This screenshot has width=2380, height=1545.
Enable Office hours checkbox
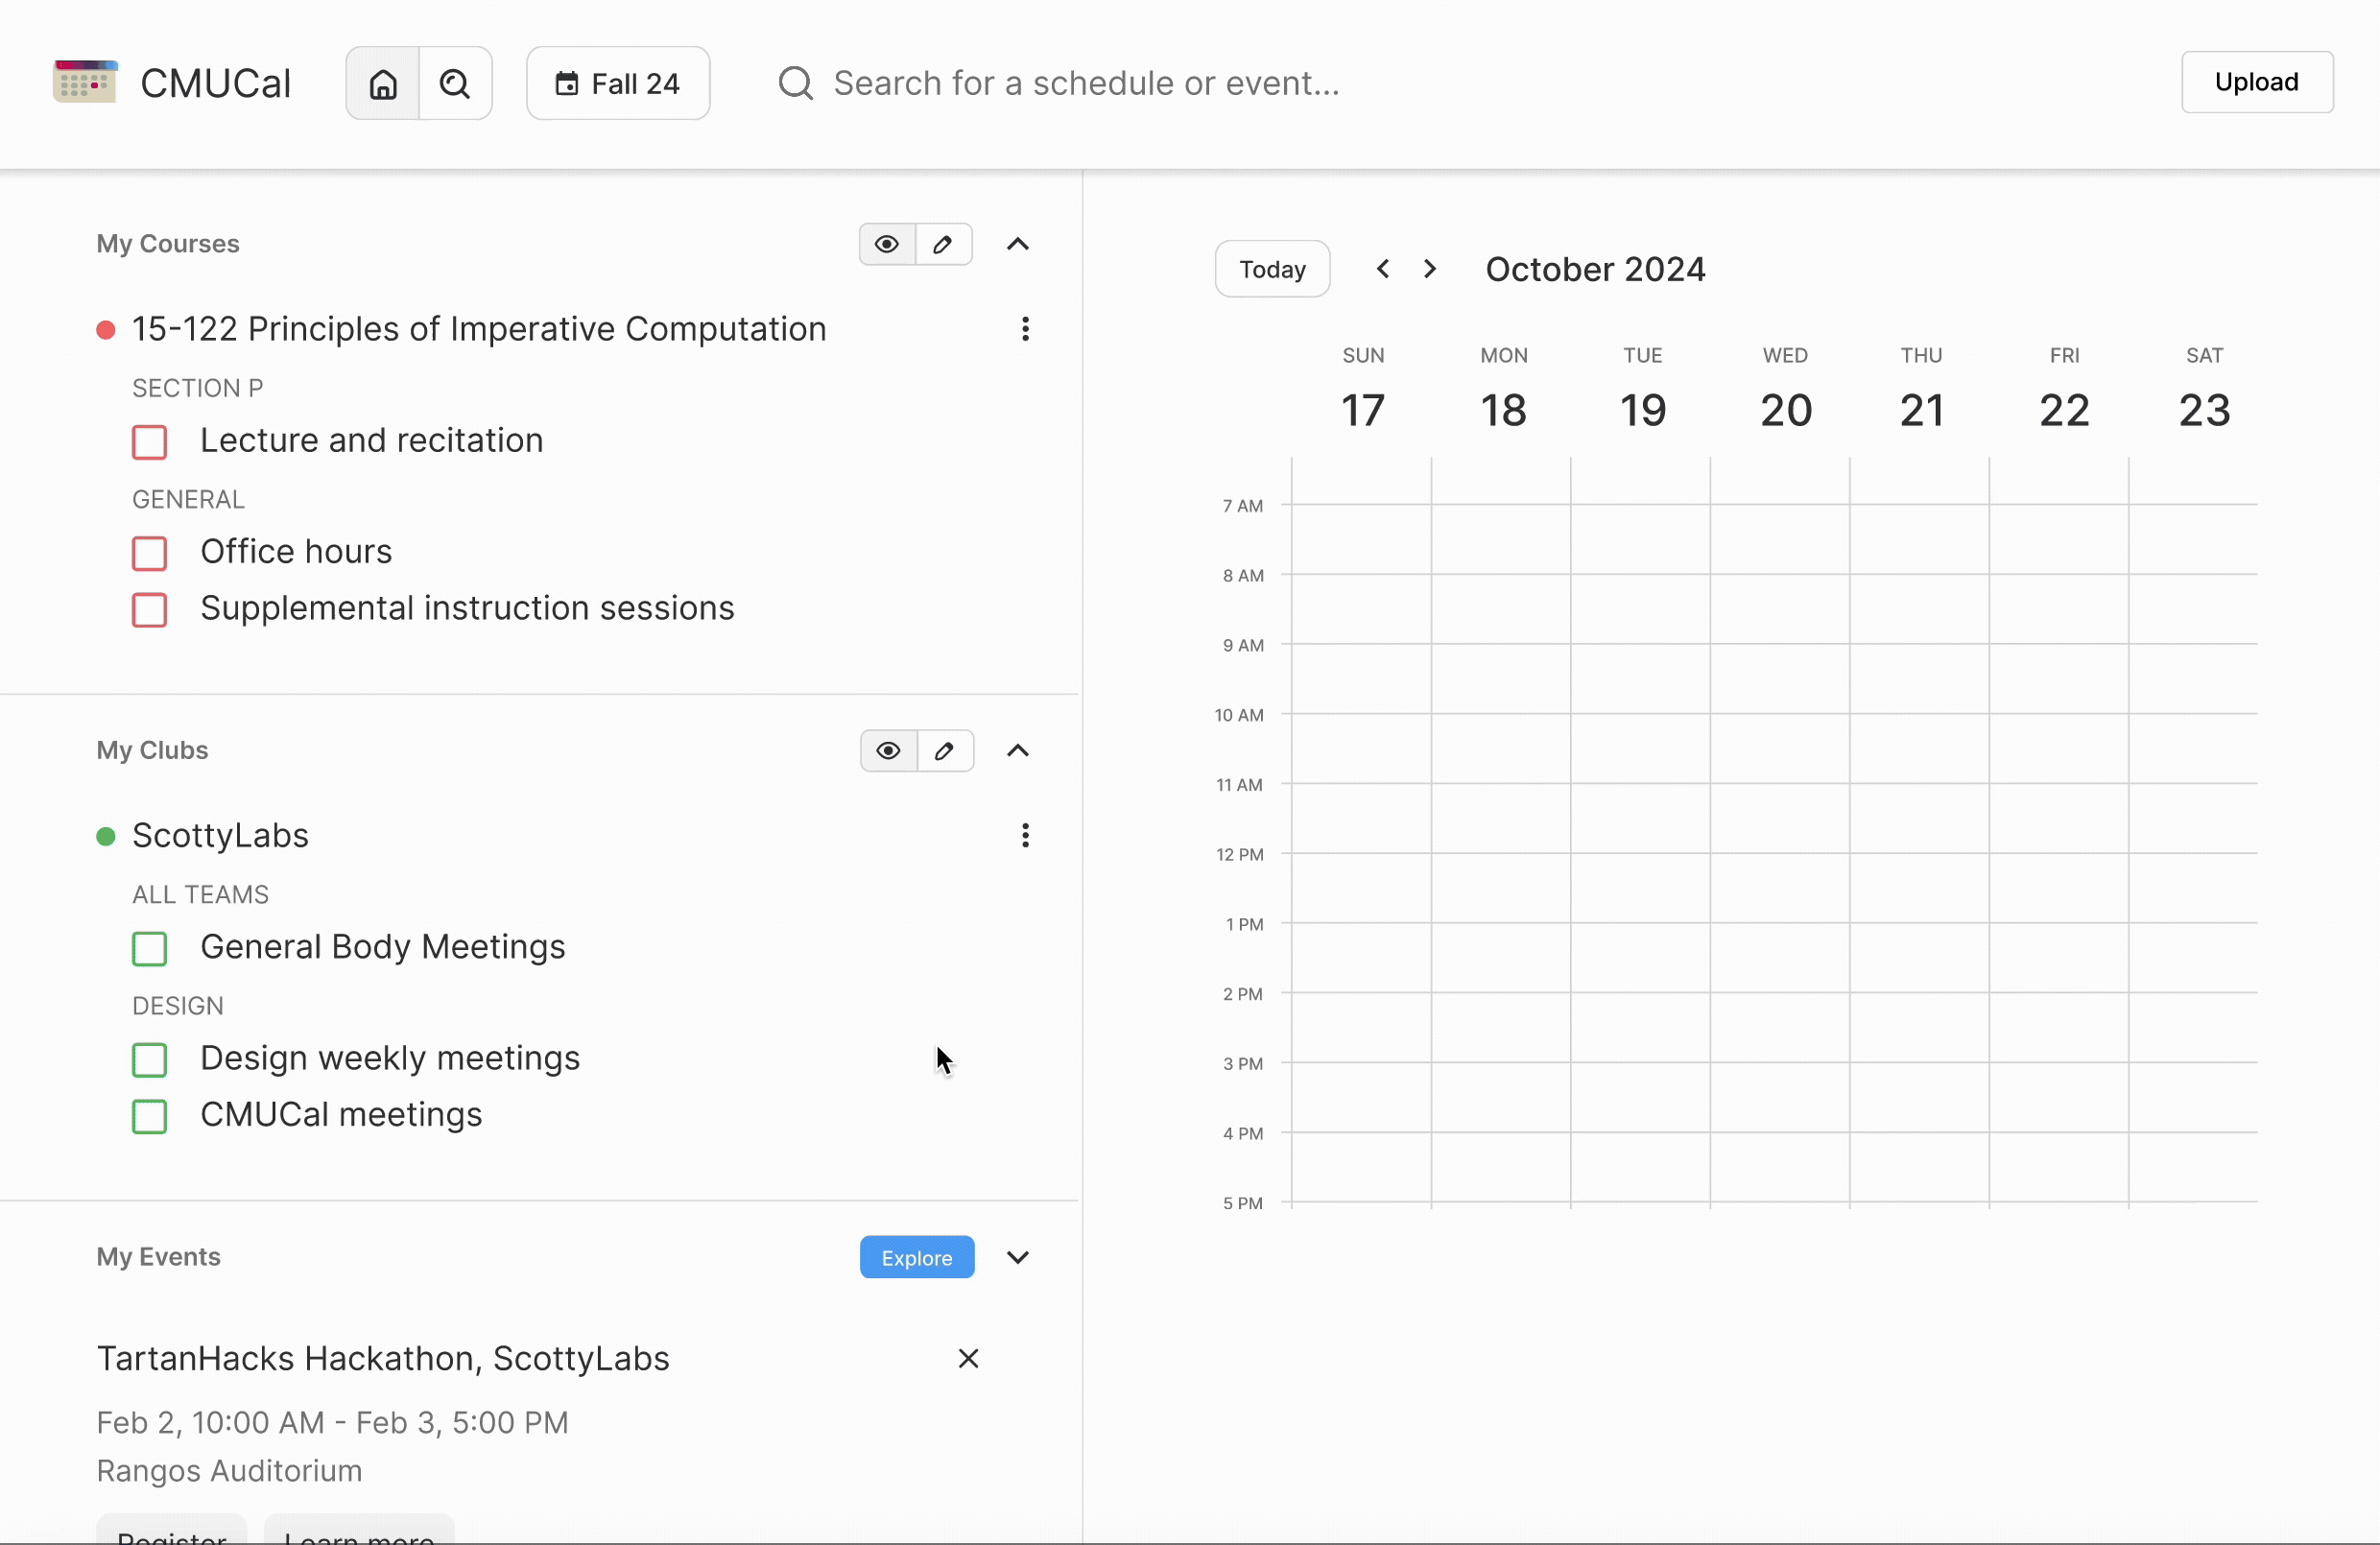150,553
